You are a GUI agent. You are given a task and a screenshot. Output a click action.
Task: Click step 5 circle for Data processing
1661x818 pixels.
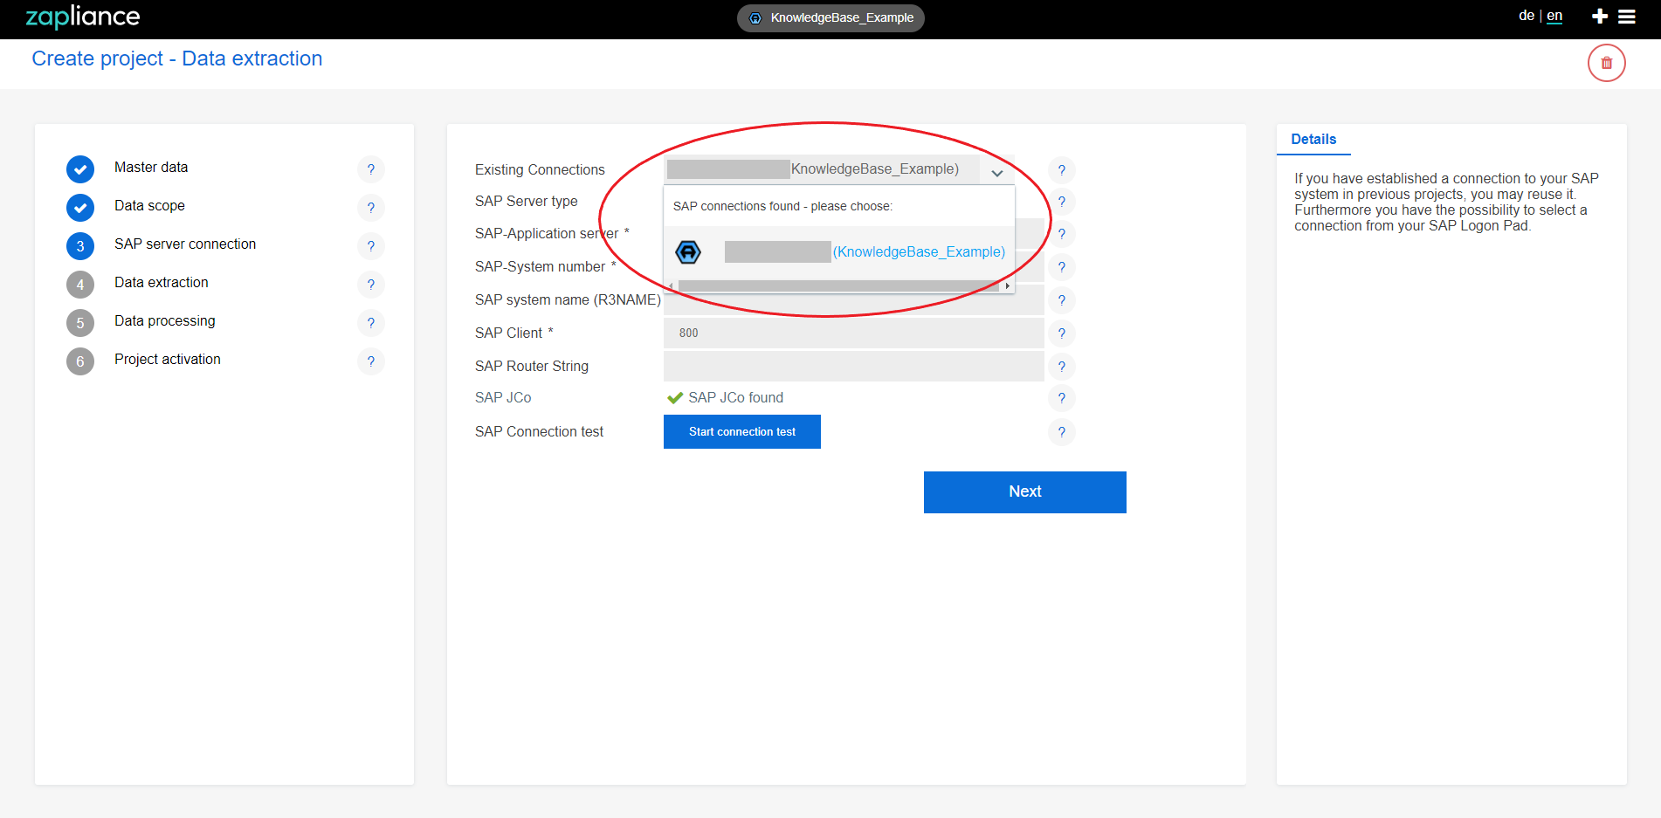80,323
